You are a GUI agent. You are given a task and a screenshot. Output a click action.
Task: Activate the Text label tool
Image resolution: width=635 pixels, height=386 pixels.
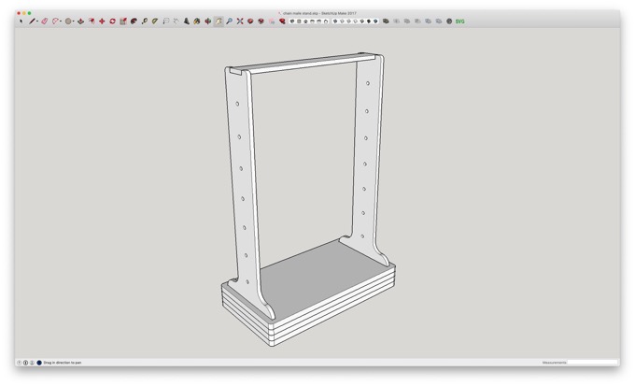(166, 21)
